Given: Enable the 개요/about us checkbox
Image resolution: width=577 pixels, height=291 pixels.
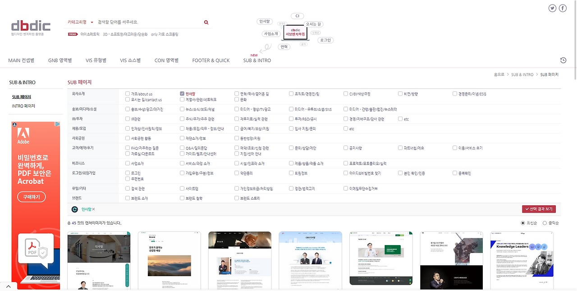Looking at the screenshot, I should [128, 93].
